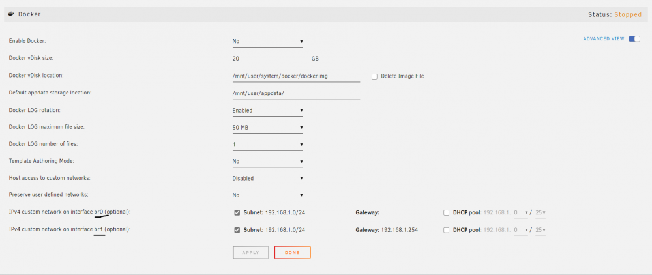Click the 'Docker LOG number of files:' label
This screenshot has width=652, height=275.
(43, 144)
